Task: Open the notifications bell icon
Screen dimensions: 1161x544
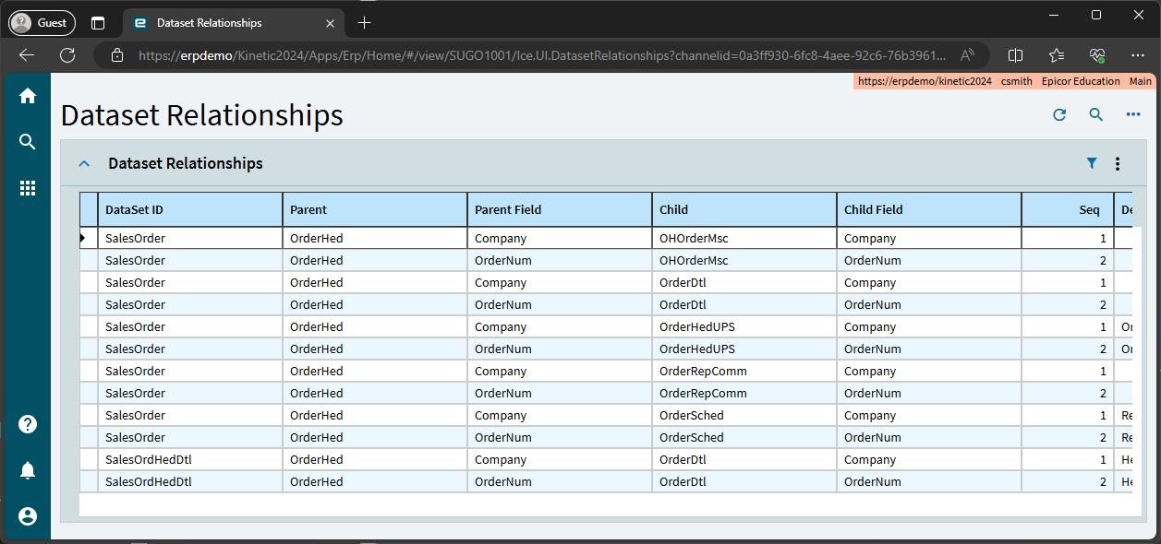Action: (28, 470)
